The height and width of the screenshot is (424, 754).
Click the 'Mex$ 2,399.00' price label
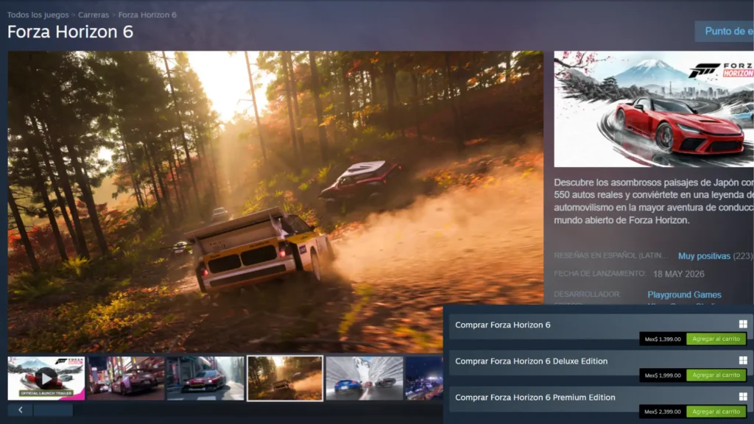click(x=663, y=411)
